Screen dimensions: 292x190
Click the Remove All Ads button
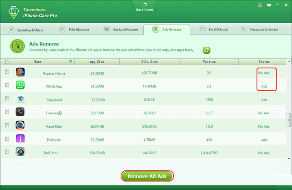tap(147, 176)
